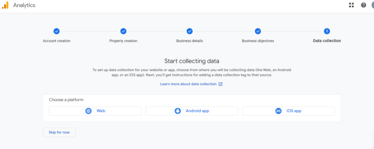The width and height of the screenshot is (374, 149).
Task: Click the Choose a platform label
Action: click(x=66, y=100)
